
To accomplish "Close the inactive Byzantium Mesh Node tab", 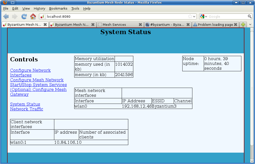I will (93, 25).
